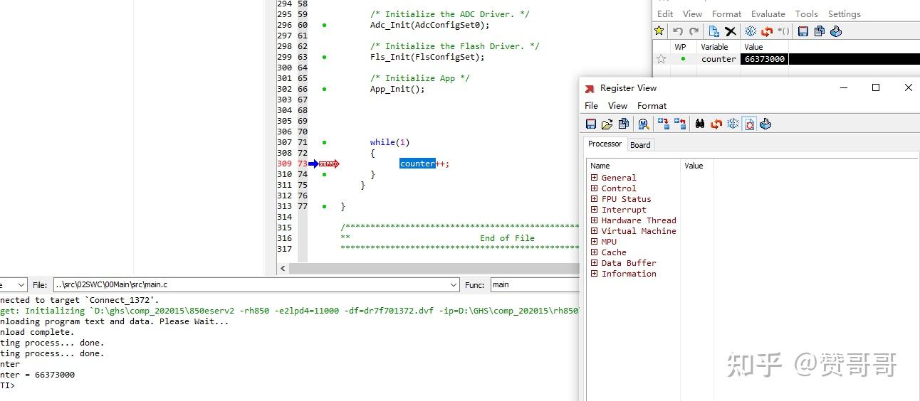Expand the MPU register group

pos(594,242)
